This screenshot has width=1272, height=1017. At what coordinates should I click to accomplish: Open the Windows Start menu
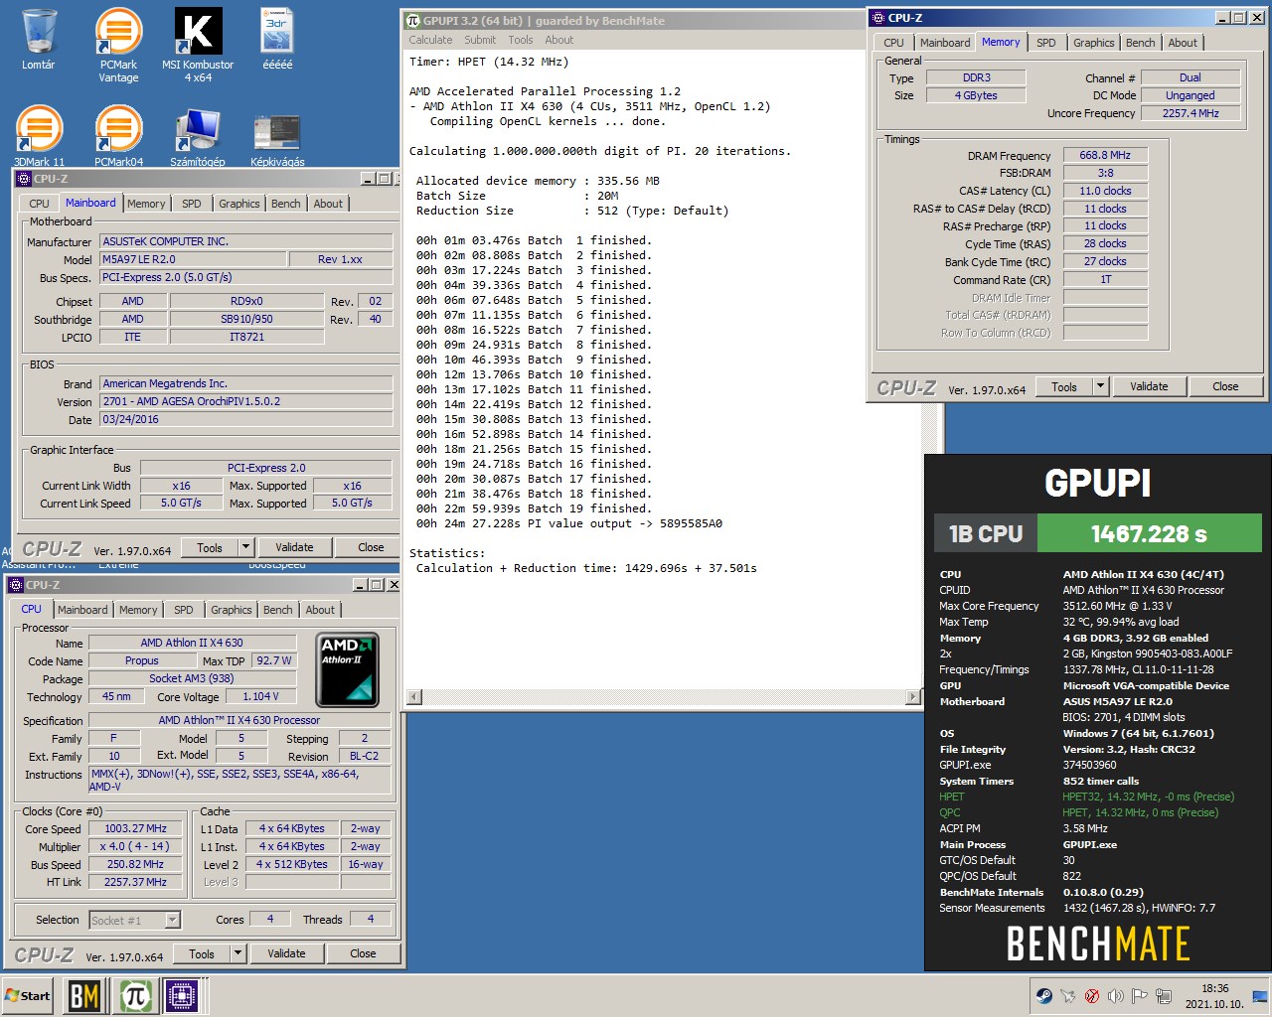pos(28,996)
